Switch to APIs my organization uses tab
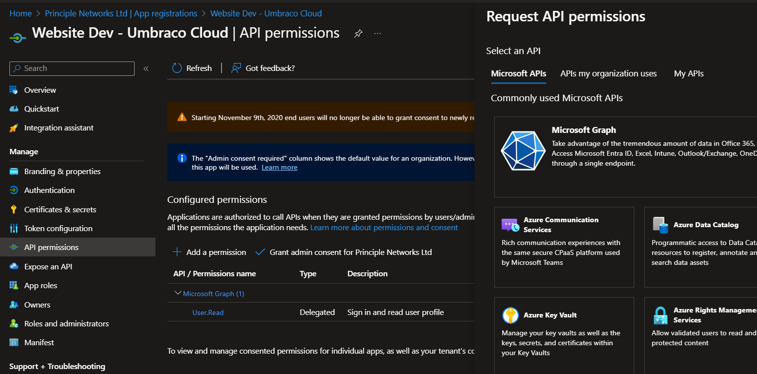 pos(608,73)
